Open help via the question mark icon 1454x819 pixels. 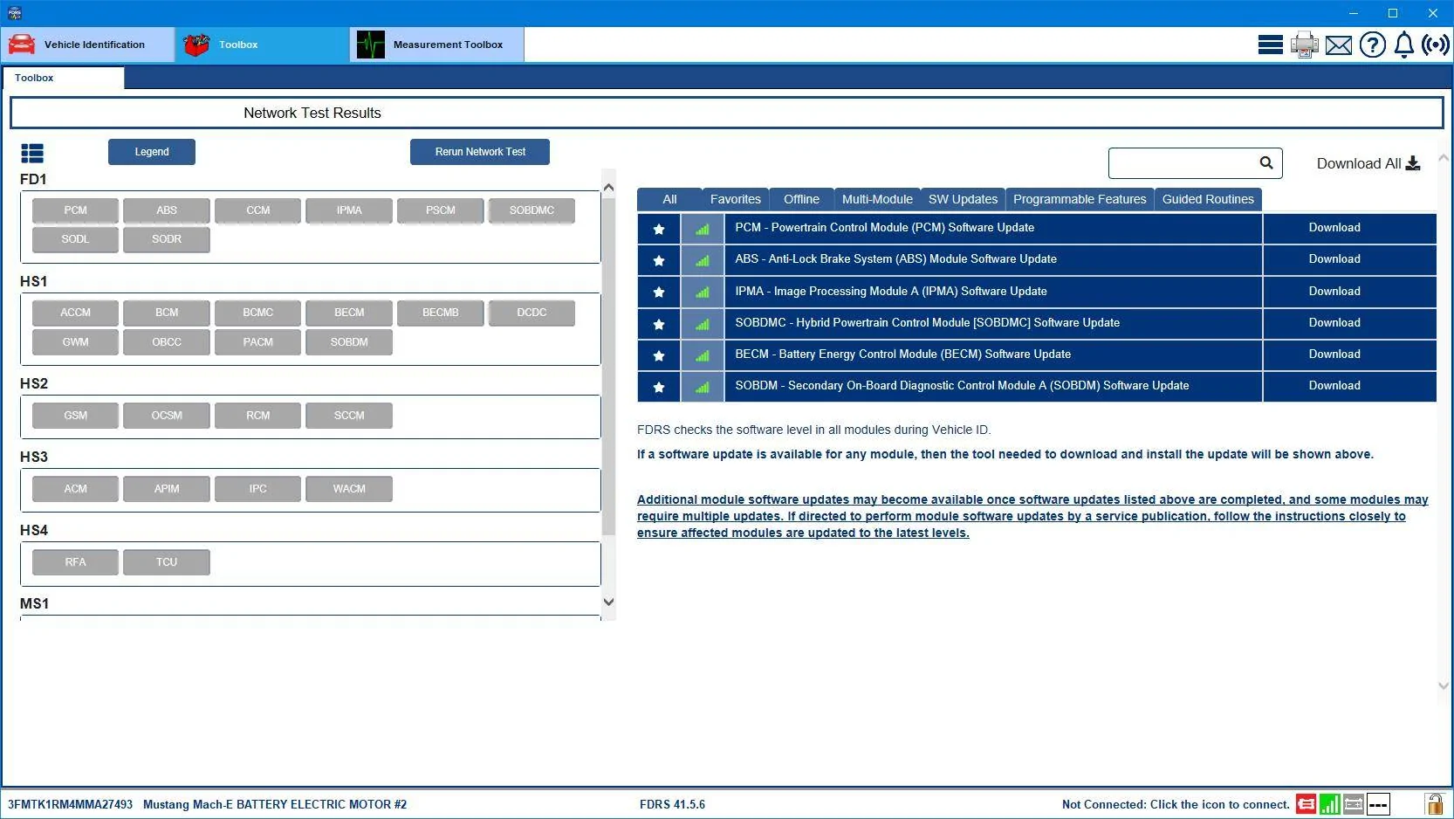pyautogui.click(x=1372, y=45)
